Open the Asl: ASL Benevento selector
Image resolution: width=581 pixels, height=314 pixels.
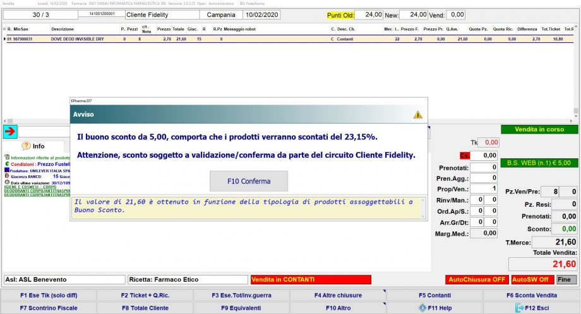pos(64,279)
